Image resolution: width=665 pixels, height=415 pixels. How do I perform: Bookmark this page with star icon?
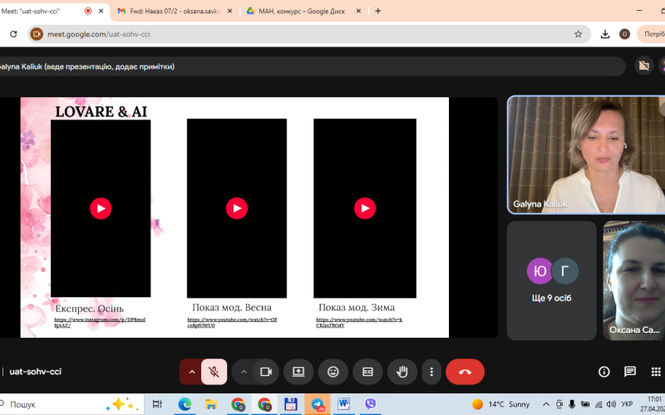(x=578, y=34)
